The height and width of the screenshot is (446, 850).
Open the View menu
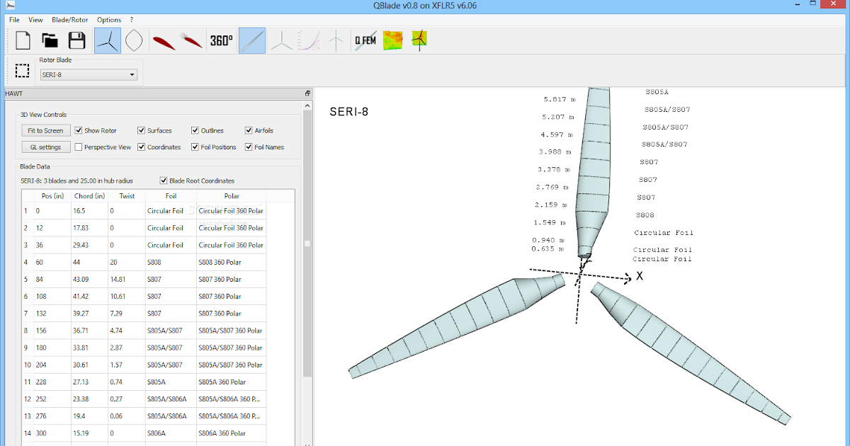coord(35,20)
